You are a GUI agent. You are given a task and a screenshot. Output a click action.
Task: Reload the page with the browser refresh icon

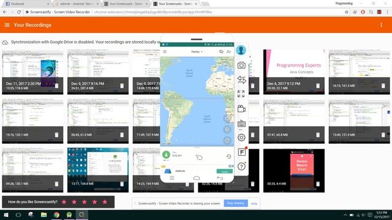(19, 12)
